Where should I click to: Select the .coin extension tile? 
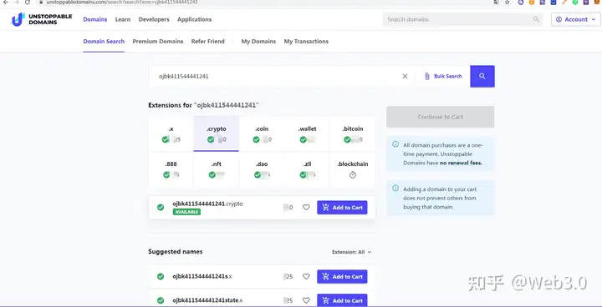point(262,133)
